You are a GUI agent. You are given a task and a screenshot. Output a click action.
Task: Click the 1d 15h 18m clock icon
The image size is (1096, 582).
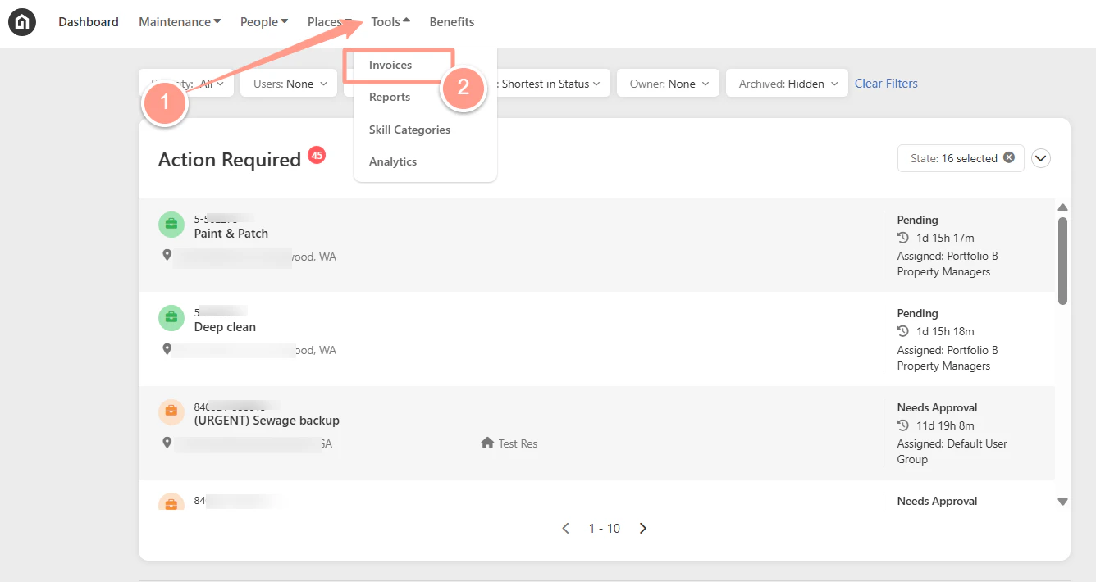tap(903, 331)
